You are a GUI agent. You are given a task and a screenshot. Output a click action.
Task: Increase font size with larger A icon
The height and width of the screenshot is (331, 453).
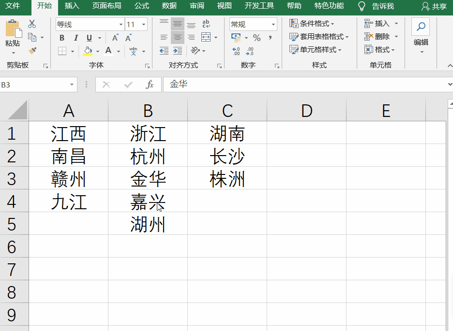[115, 38]
